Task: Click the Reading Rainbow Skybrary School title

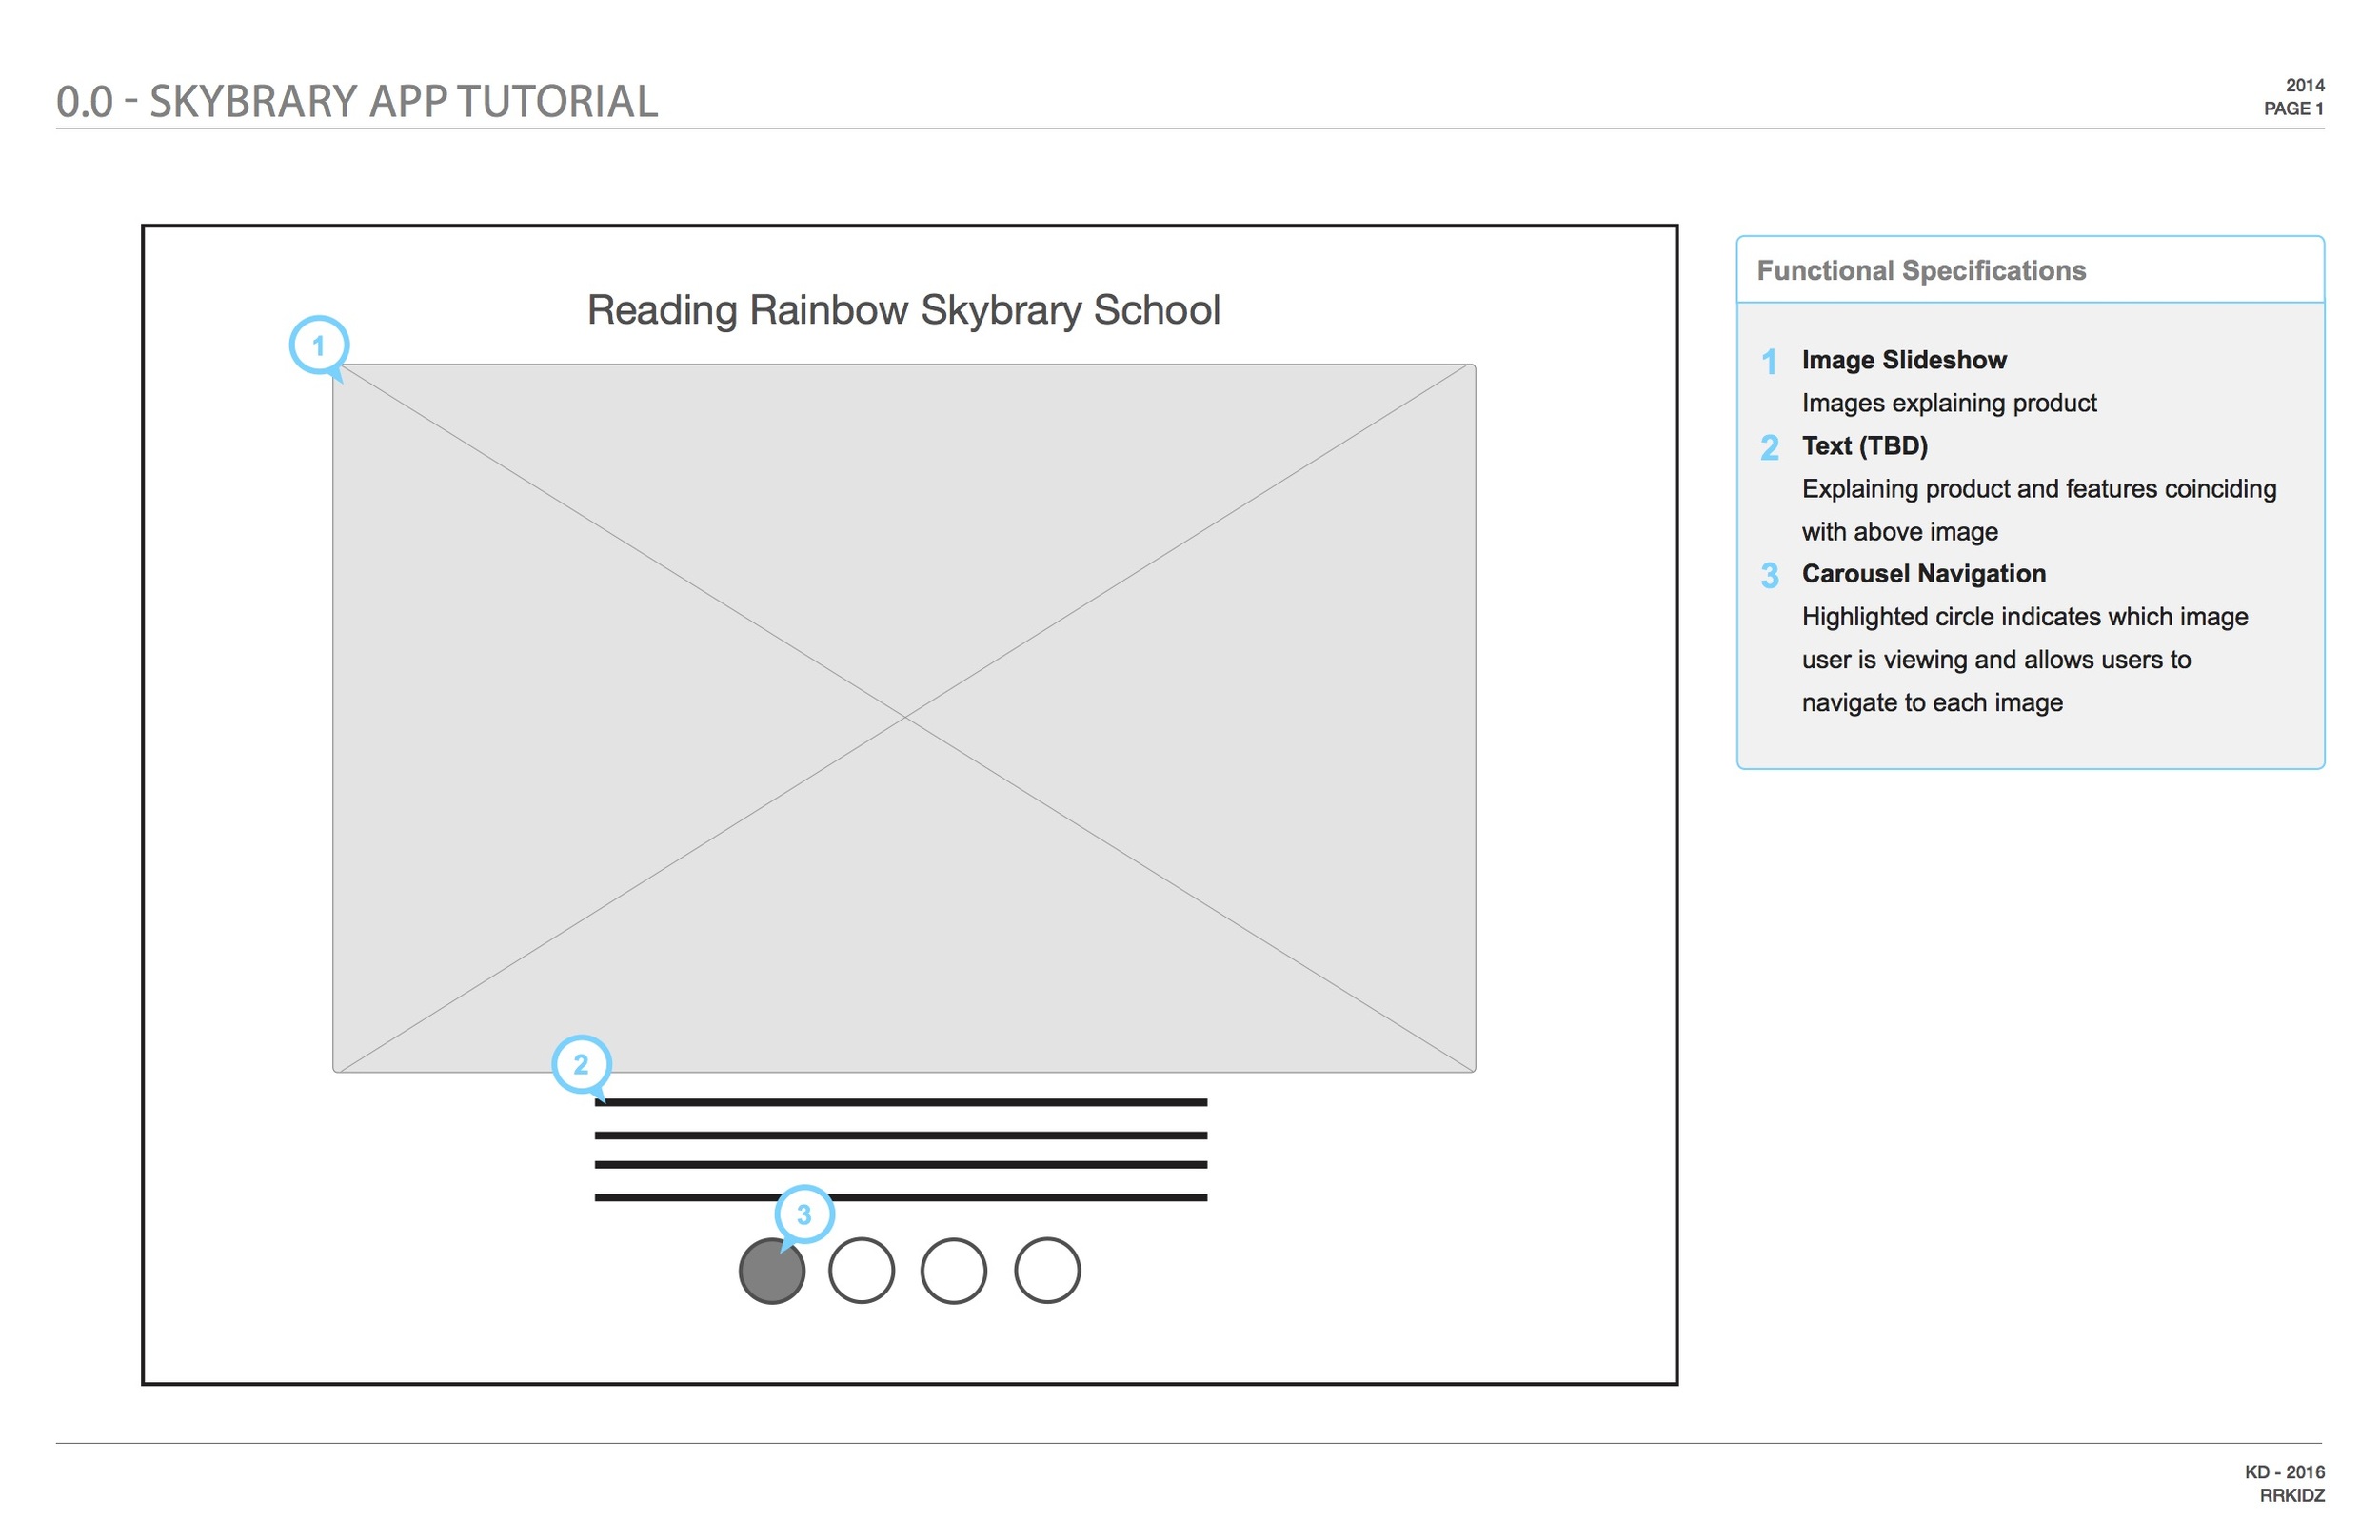Action: 904,310
